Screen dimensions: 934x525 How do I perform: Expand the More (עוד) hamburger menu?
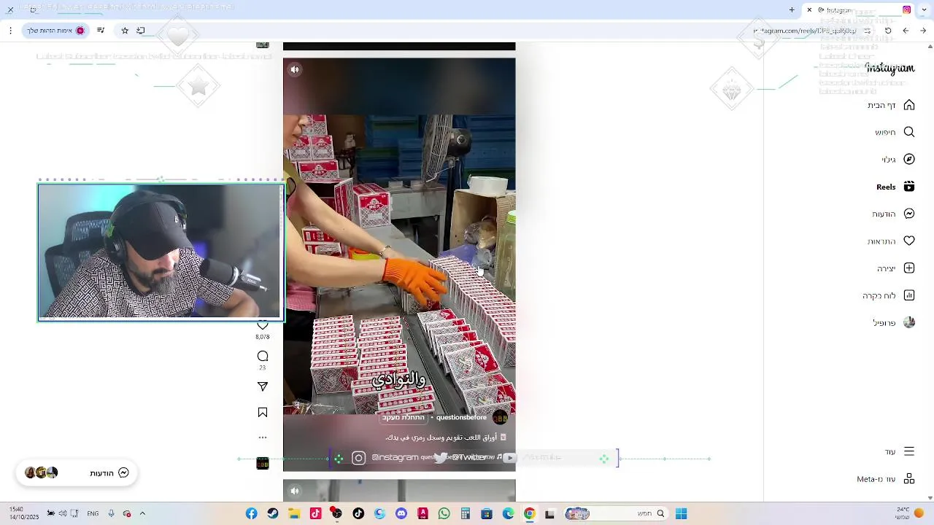click(909, 451)
